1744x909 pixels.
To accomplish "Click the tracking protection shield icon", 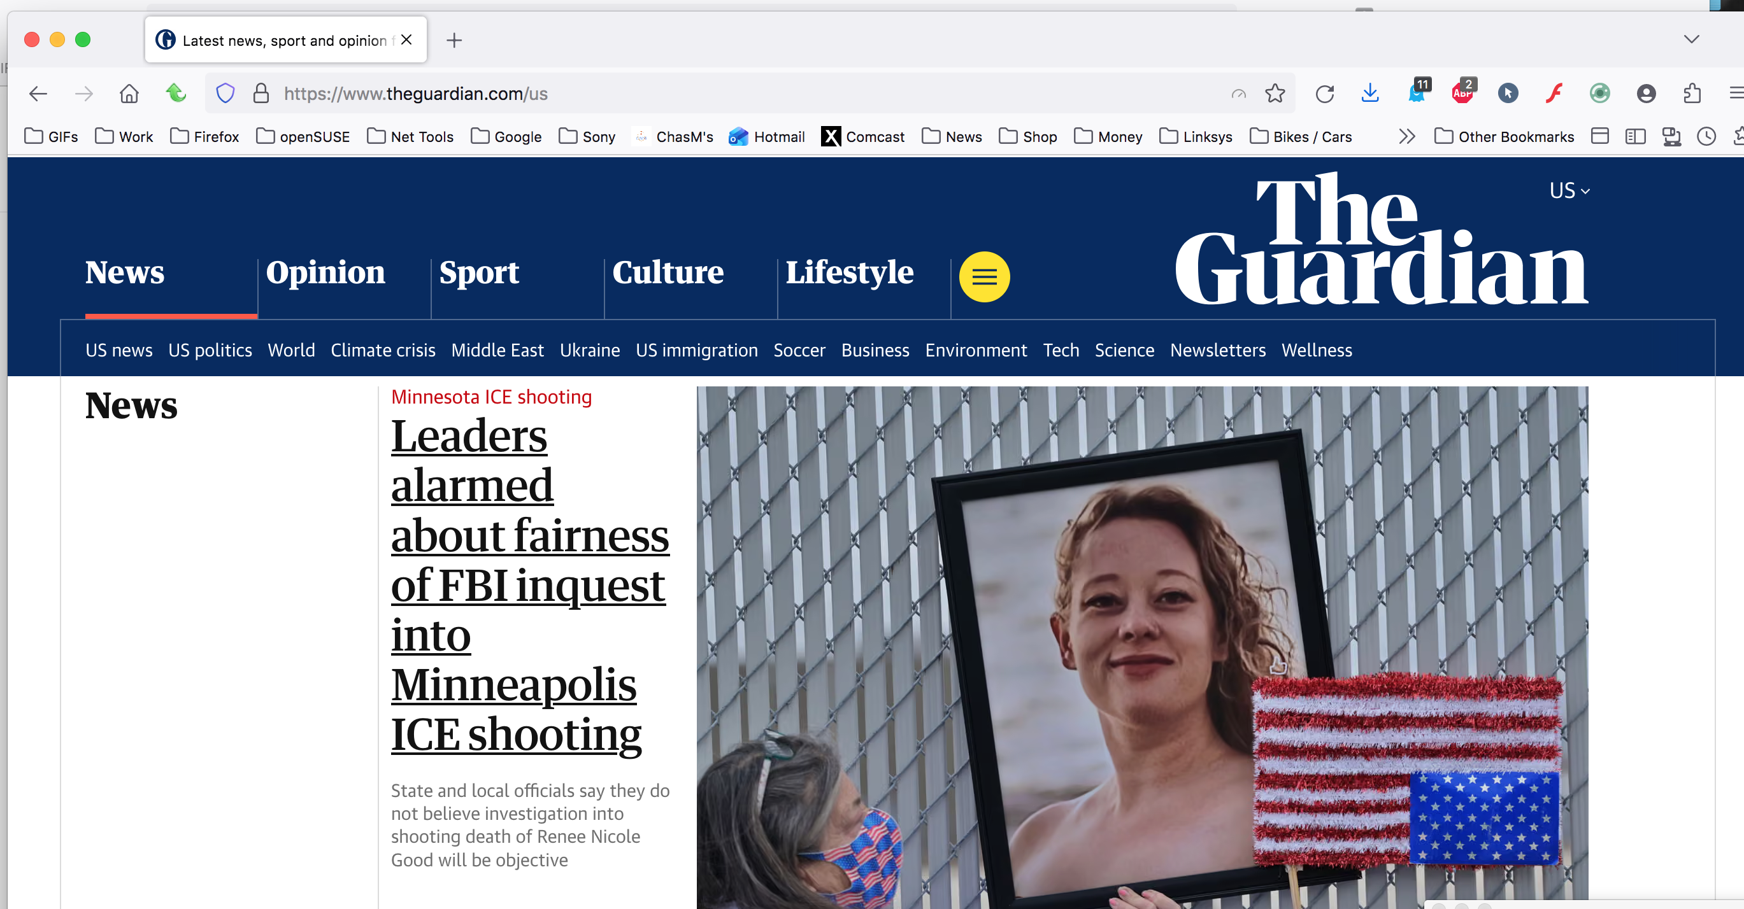I will [225, 94].
